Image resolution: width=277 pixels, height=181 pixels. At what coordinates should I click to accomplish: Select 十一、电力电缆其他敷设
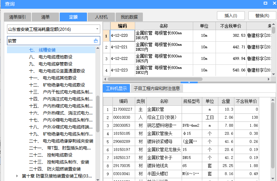click(53, 78)
